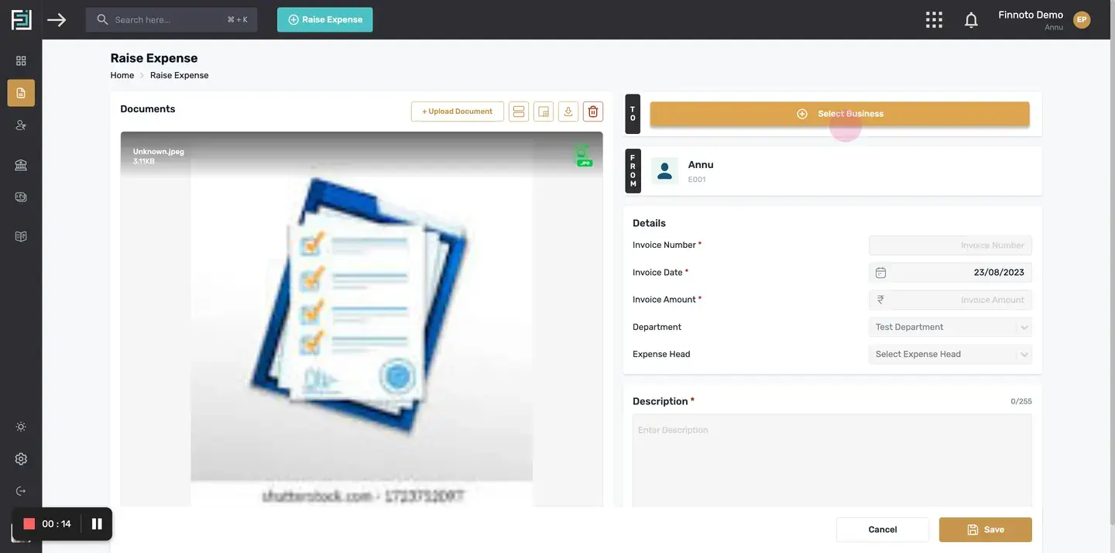This screenshot has width=1115, height=553.
Task: Open the Select Expense Head dropdown
Action: click(x=951, y=354)
